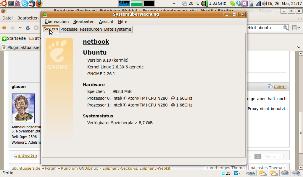The width and height of the screenshot is (303, 177).
Task: Click the Version 9.10 (karmic) text
Action: coord(108,60)
